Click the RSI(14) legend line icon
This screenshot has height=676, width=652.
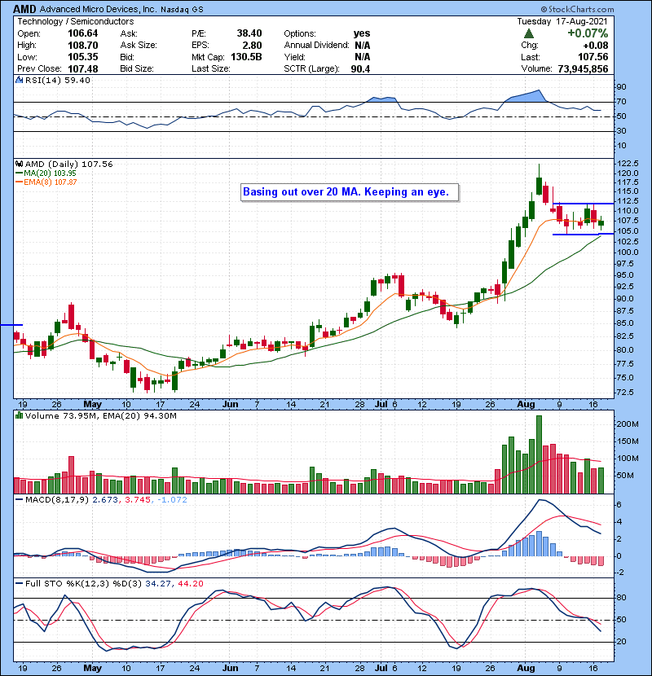coord(19,80)
